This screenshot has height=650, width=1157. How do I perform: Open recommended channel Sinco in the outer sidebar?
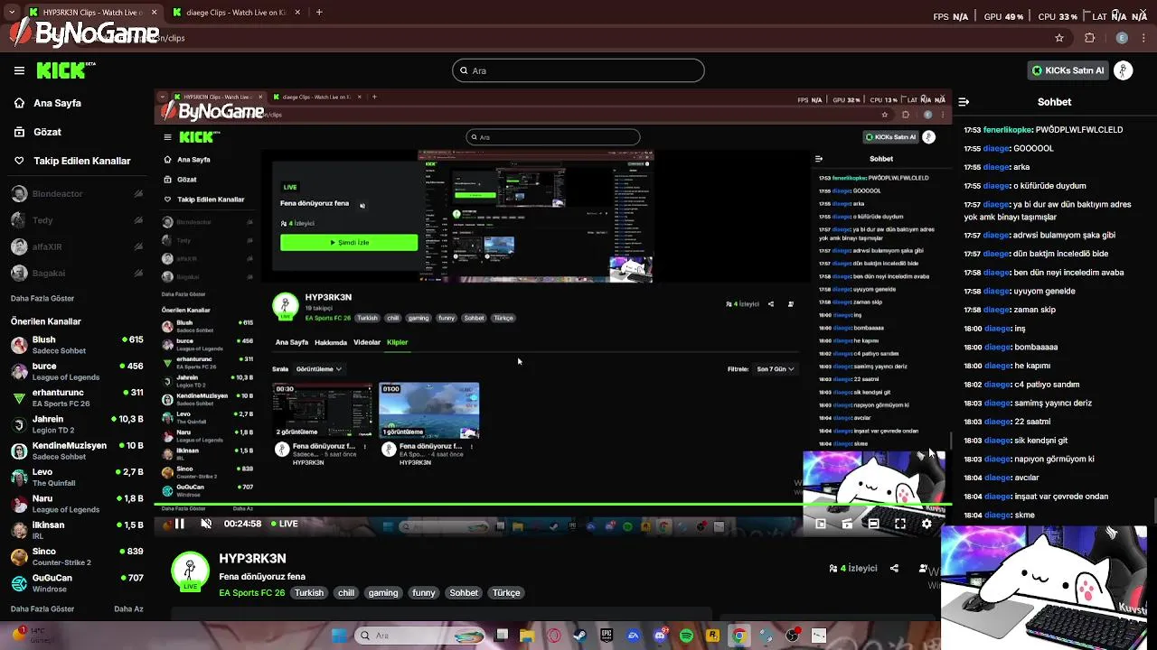click(x=77, y=556)
